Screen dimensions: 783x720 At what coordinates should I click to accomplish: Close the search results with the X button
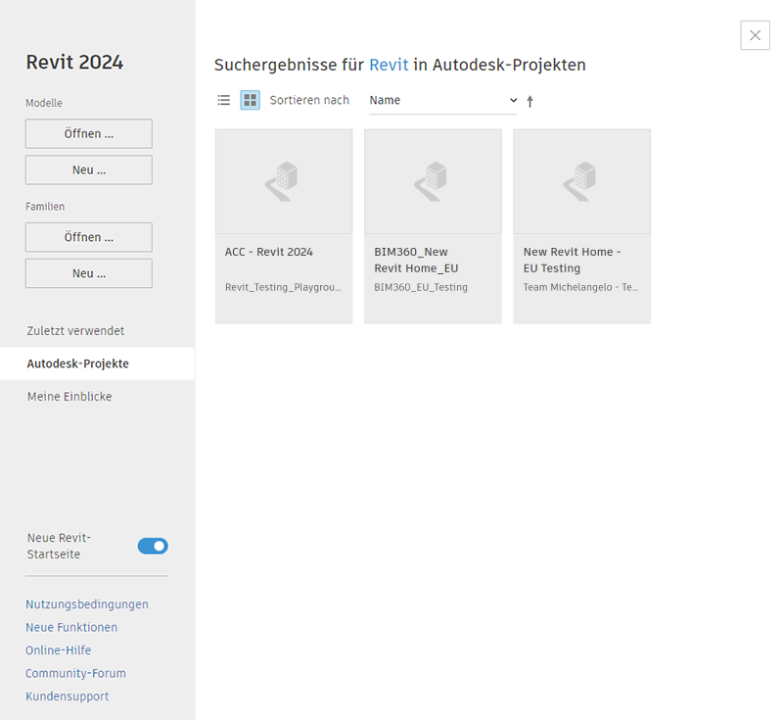coord(755,35)
